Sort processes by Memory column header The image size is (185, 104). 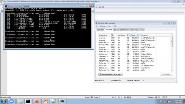click(135, 35)
